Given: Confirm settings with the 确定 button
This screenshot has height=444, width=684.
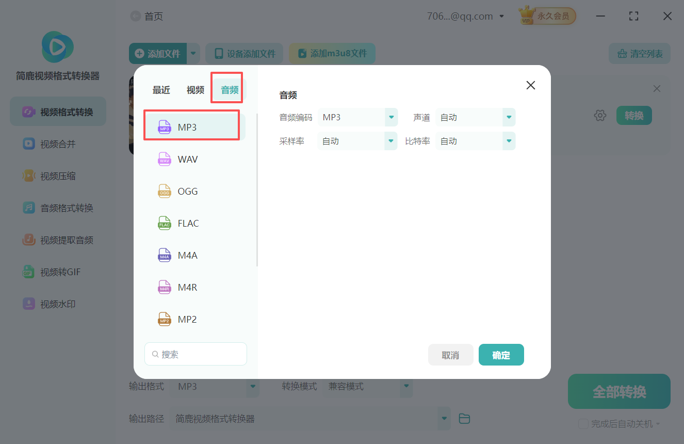Looking at the screenshot, I should coord(501,355).
